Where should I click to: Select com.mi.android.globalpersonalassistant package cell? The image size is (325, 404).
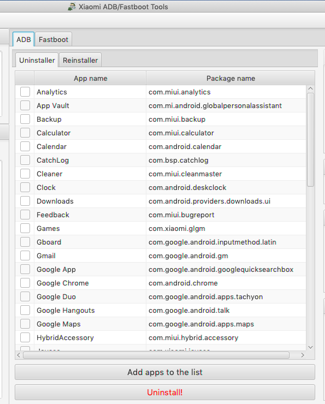point(226,105)
